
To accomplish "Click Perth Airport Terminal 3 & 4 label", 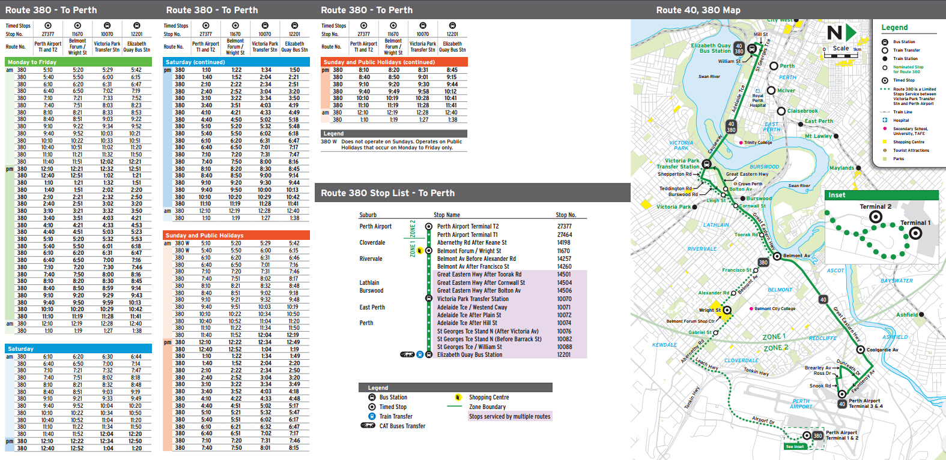I will 866,404.
